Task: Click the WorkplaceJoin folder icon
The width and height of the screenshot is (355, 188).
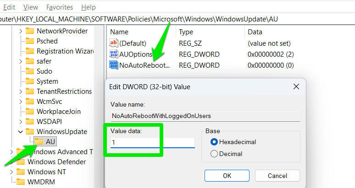Action: click(30, 112)
